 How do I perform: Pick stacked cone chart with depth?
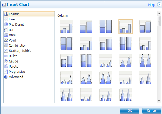point(106,95)
